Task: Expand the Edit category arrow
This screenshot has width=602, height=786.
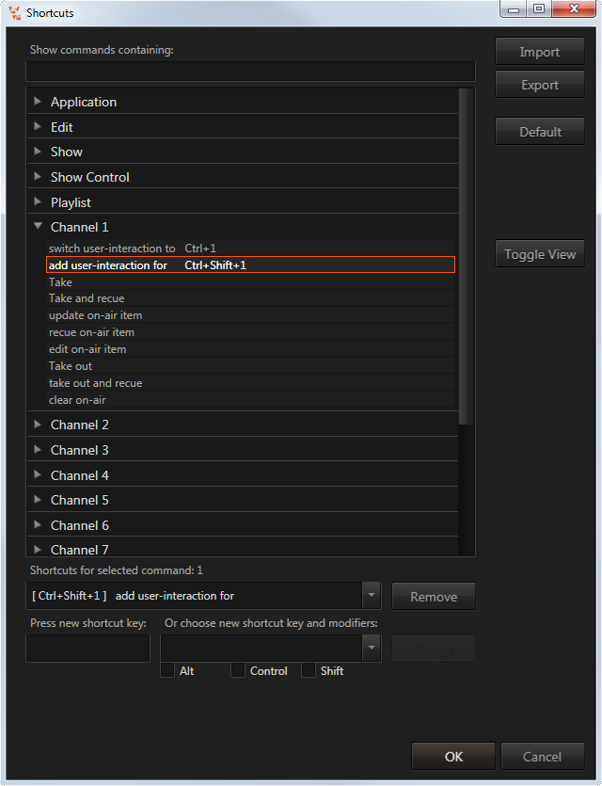Action: coord(38,127)
